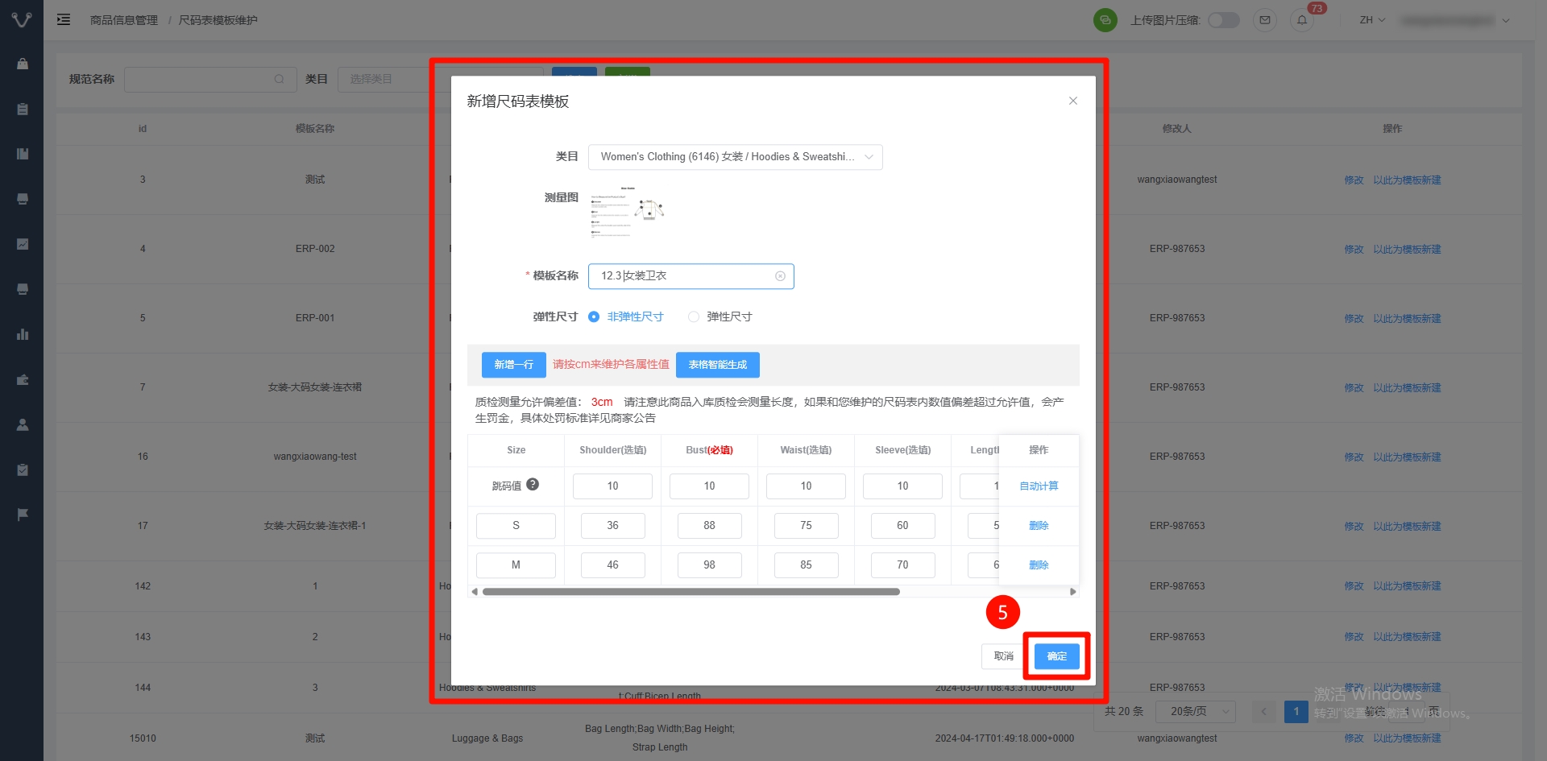Open the notification bell icon

pyautogui.click(x=1301, y=20)
